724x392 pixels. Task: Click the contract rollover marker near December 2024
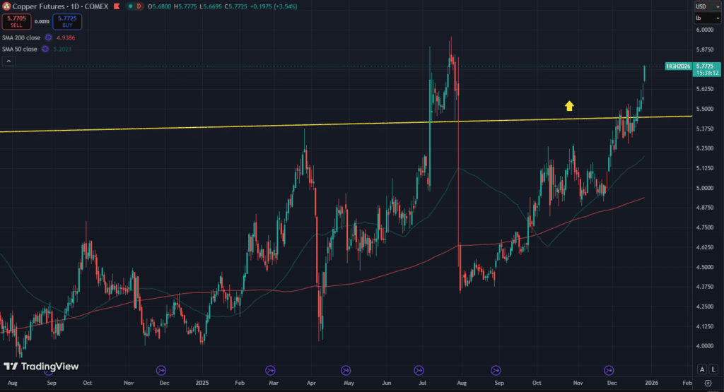[x=160, y=369]
